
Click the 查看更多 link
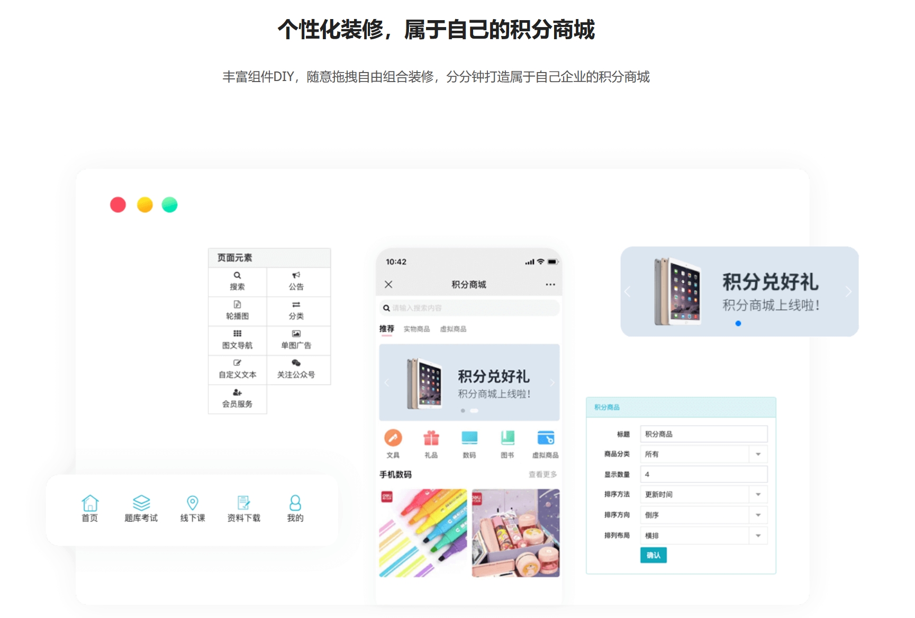pos(542,474)
